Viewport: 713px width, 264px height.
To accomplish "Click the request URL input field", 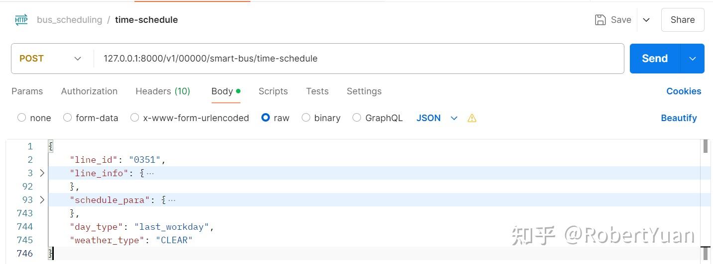I will 358,59.
